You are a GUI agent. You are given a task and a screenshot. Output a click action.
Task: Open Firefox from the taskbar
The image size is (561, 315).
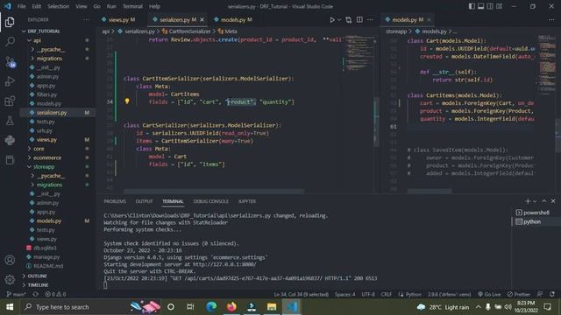click(231, 307)
